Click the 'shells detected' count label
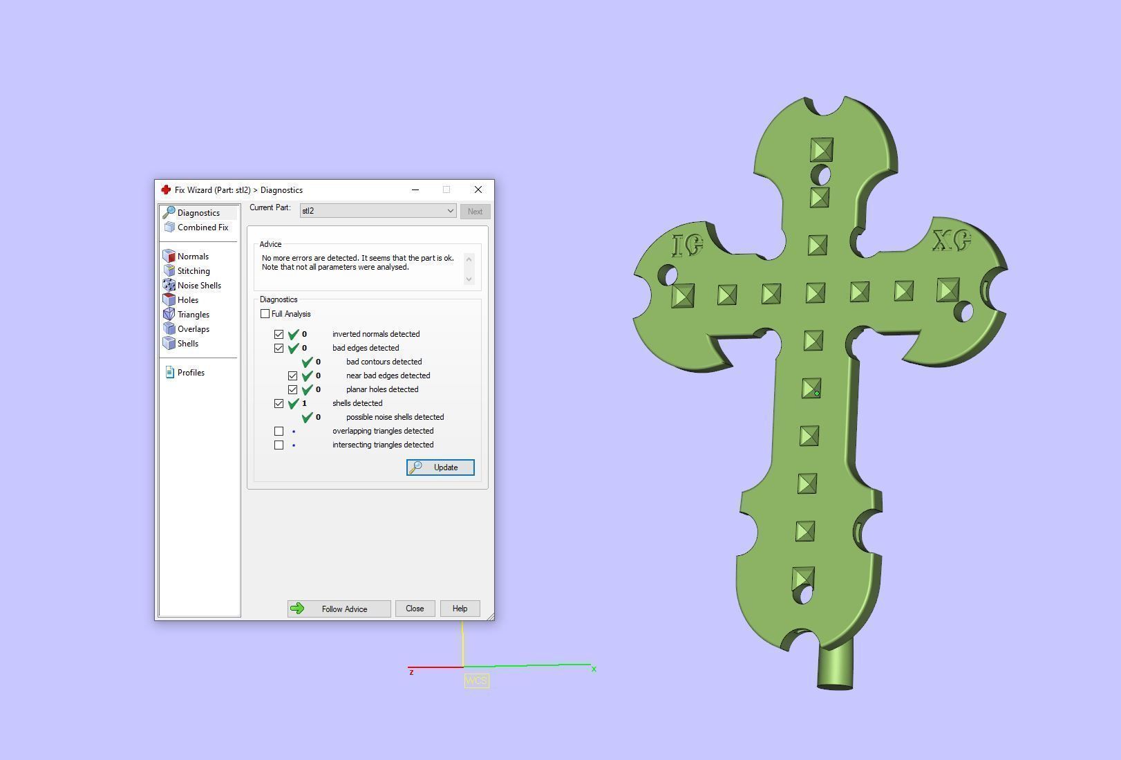The image size is (1121, 760). 357,403
